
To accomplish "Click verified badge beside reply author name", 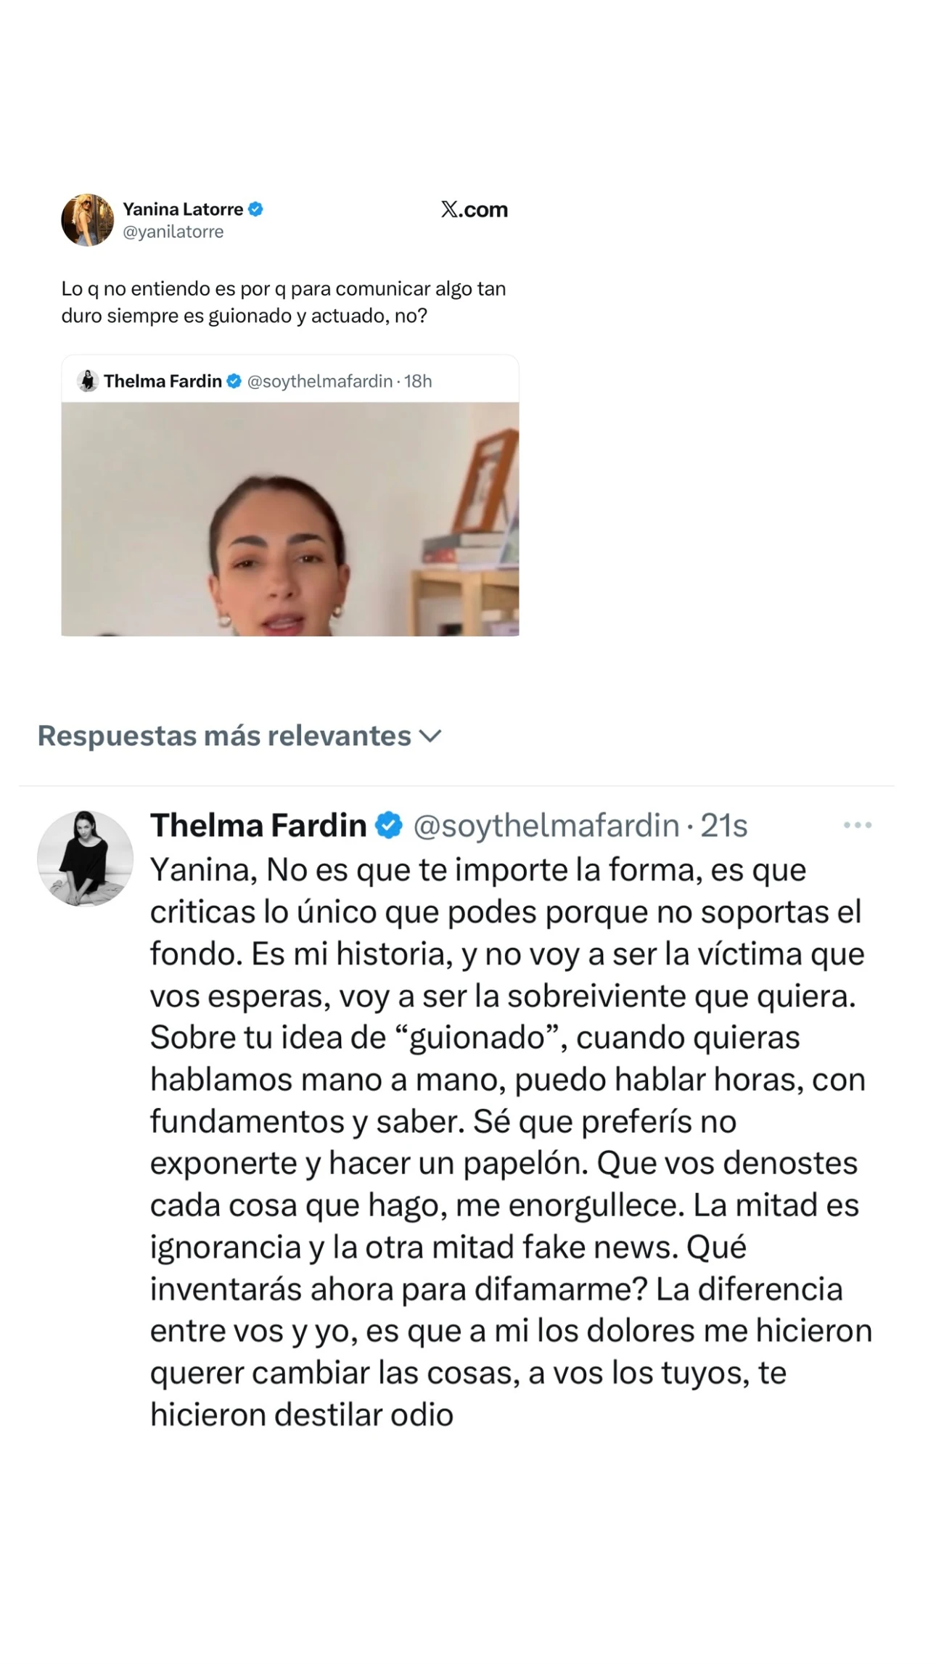I will [x=389, y=825].
